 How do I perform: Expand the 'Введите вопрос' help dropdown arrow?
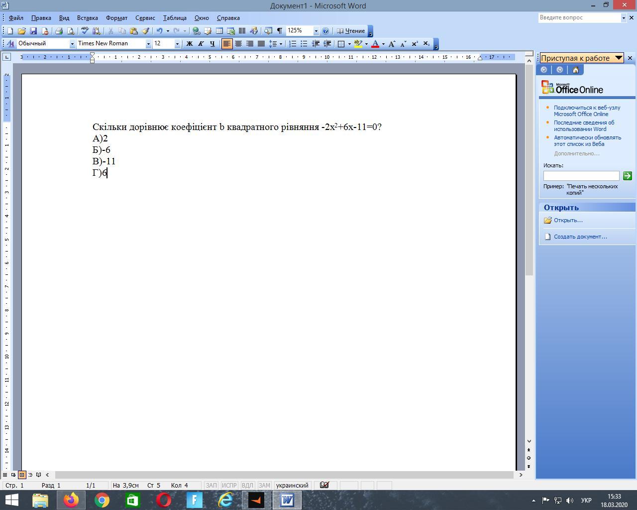click(x=624, y=17)
